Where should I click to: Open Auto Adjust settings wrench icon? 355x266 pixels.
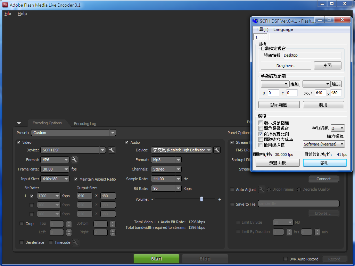click(x=262, y=190)
